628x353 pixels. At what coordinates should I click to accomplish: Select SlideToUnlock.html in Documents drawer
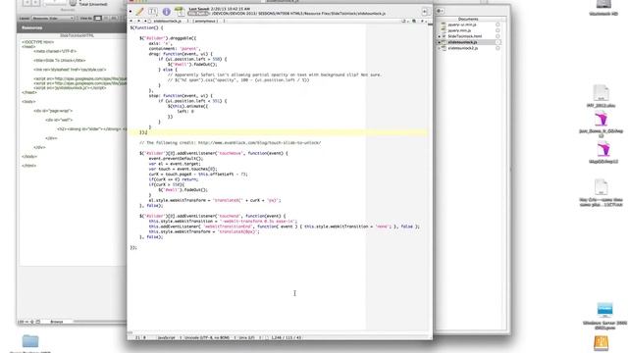pyautogui.click(x=464, y=36)
